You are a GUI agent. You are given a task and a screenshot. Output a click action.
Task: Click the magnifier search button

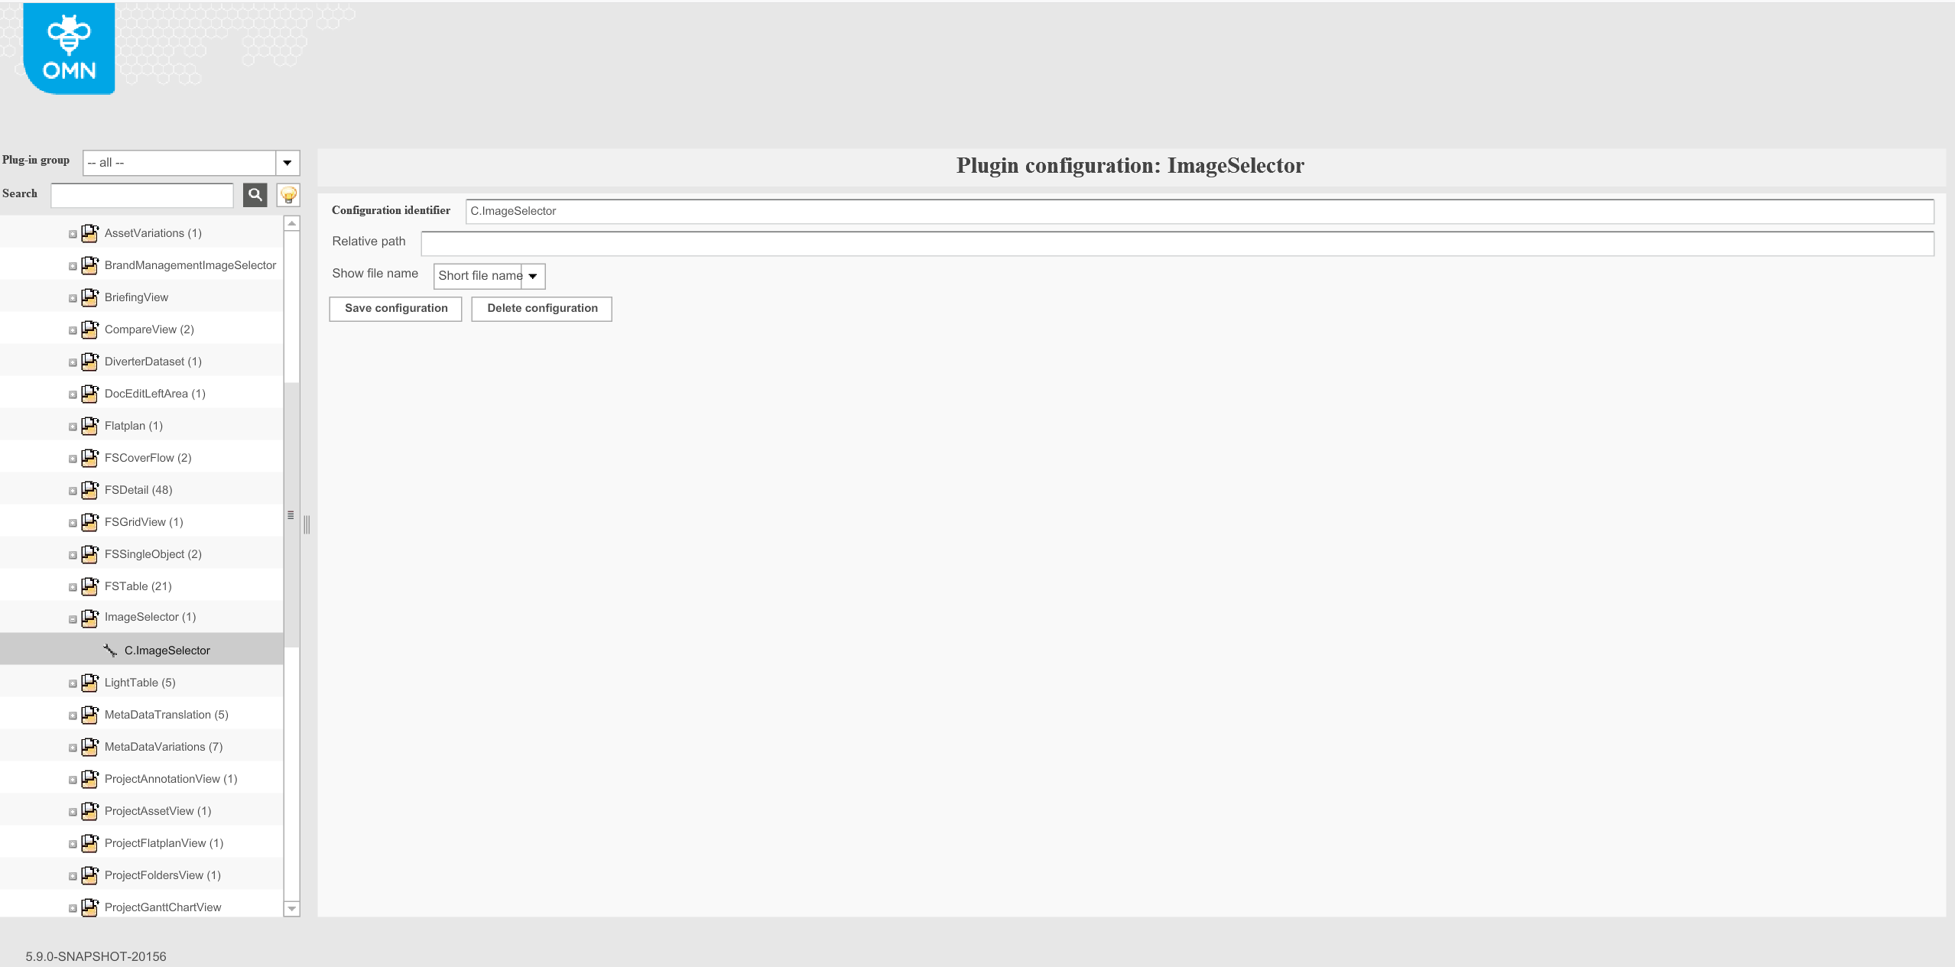coord(255,195)
